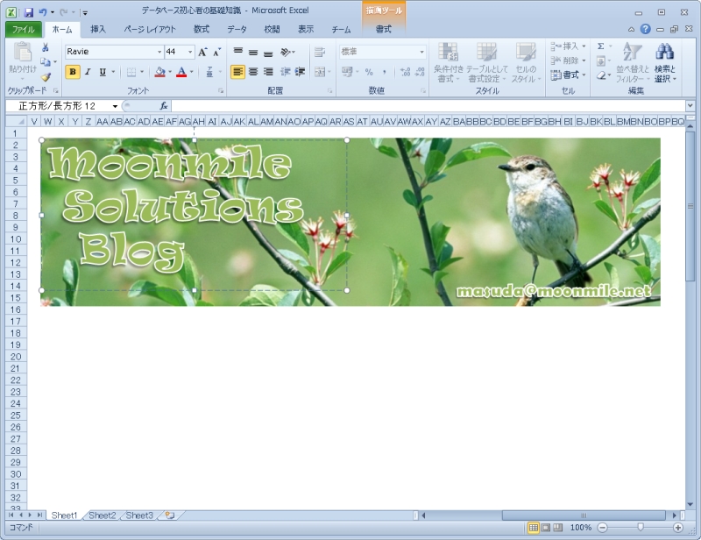Open the font size 44 dropdown
Image resolution: width=701 pixels, height=540 pixels.
[x=190, y=52]
